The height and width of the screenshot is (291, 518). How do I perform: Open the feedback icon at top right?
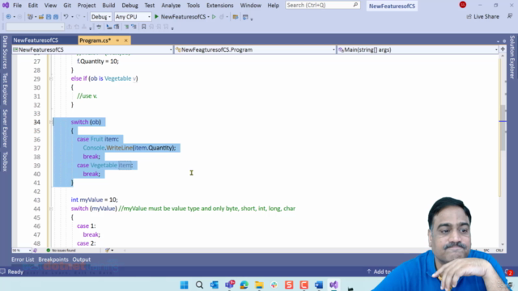point(510,16)
